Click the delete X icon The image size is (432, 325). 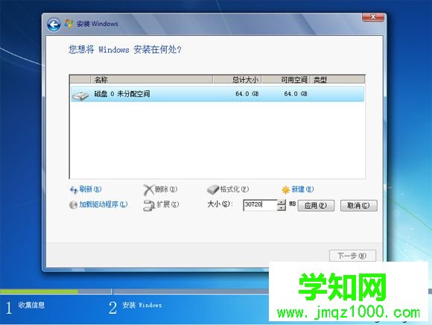[148, 189]
